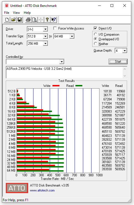Open the Help menu
Screen dimensions: 134x205
point(27,13)
